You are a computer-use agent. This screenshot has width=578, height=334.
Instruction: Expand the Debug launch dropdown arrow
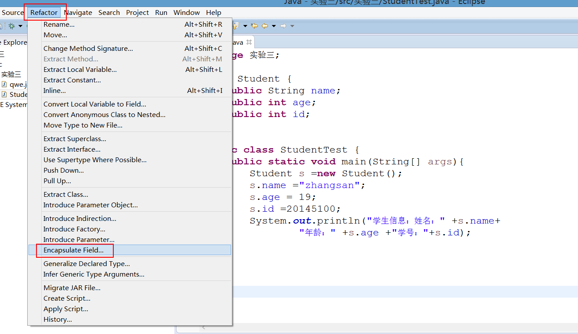point(20,26)
